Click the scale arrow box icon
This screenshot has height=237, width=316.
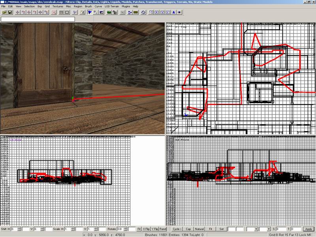pos(151,13)
